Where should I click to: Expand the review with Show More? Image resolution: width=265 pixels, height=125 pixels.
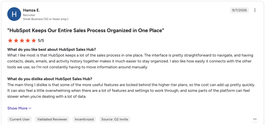19,108
